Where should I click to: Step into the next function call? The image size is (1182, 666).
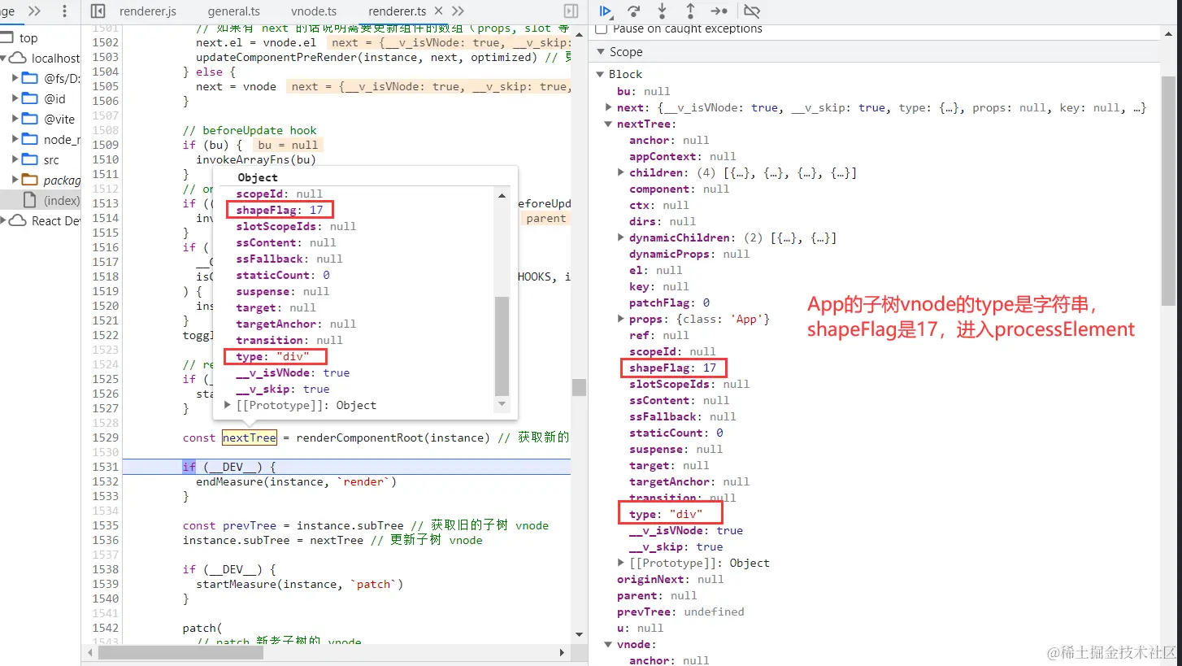(x=663, y=11)
